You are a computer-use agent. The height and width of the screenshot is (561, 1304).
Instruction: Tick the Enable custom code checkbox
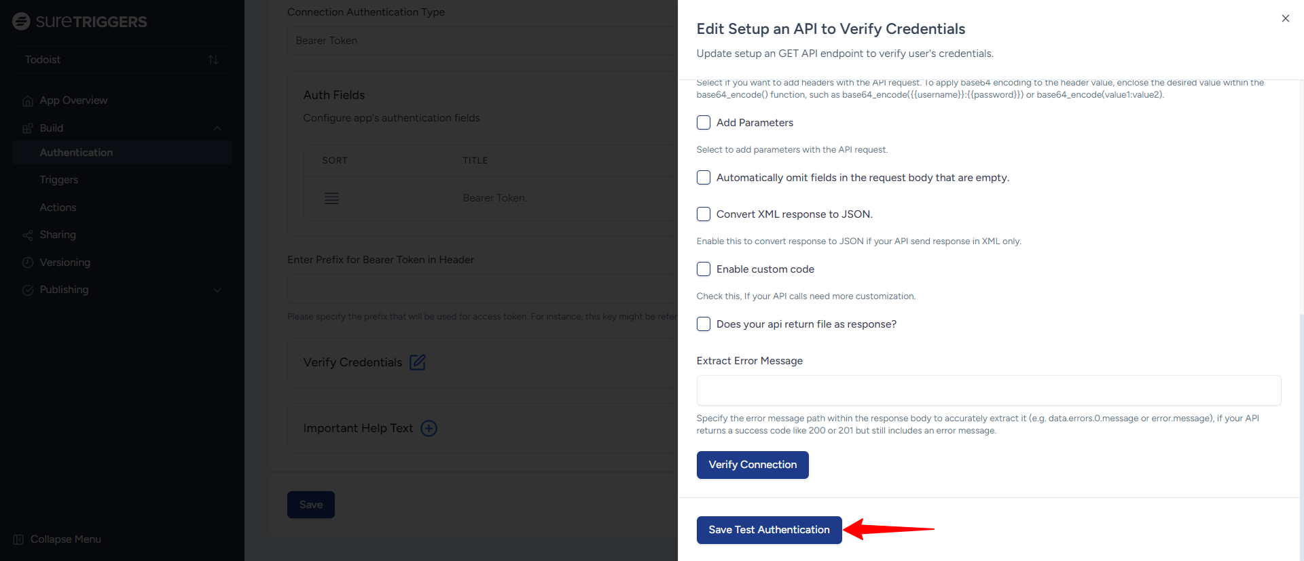[704, 269]
